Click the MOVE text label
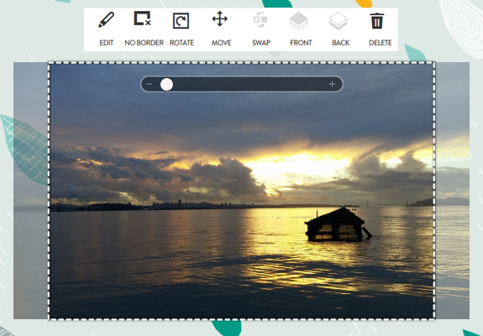 tap(221, 43)
